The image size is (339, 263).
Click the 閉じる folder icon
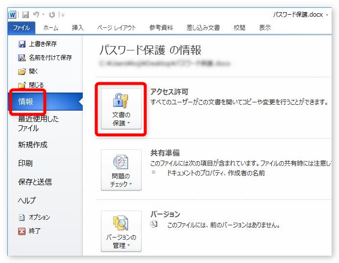22,85
